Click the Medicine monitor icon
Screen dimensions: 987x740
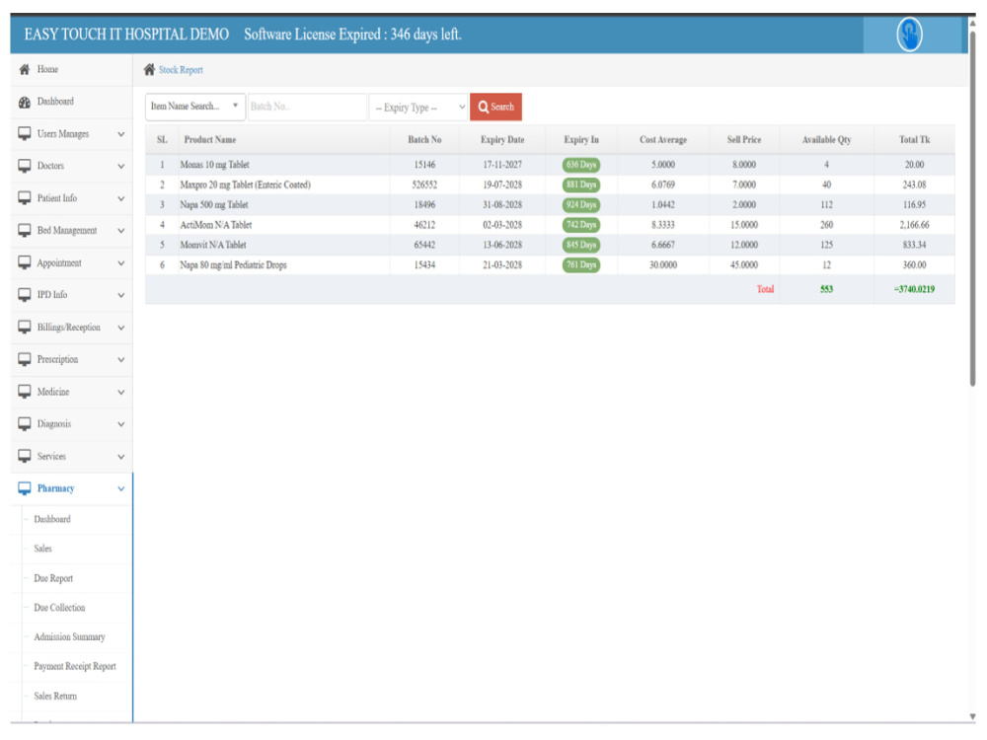click(x=24, y=392)
